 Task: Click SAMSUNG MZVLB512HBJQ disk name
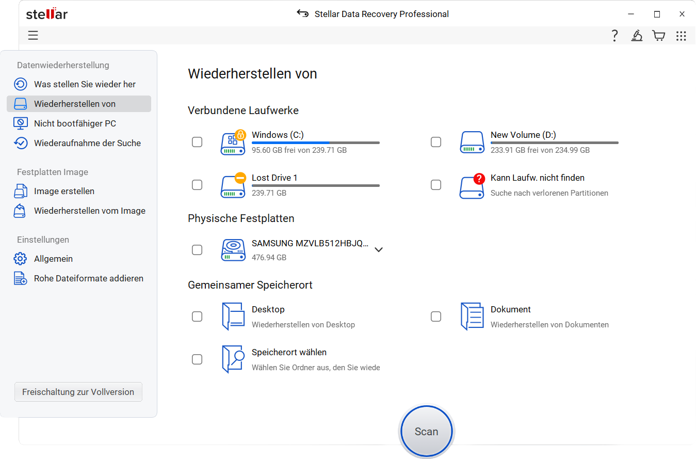click(310, 243)
